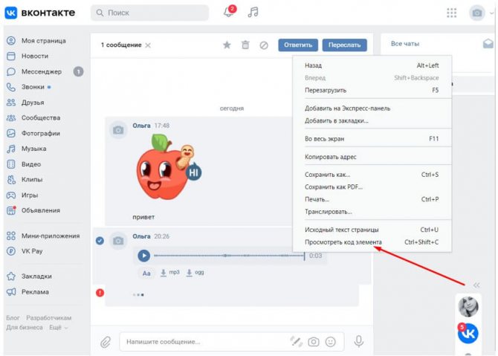This screenshot has height=356, width=498.
Task: Mark selected message as important star
Action: pyautogui.click(x=227, y=45)
